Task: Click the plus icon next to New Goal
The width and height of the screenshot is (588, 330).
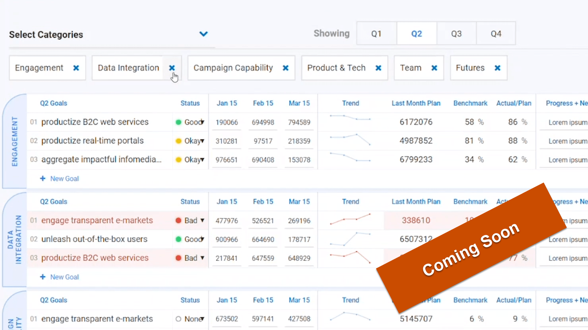Action: pos(43,178)
